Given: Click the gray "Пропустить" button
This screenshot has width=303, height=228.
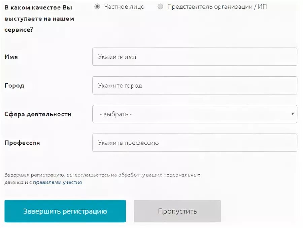Looking at the screenshot, I should pyautogui.click(x=177, y=211).
